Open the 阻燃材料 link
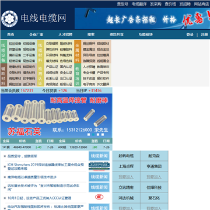 pos(66,43)
